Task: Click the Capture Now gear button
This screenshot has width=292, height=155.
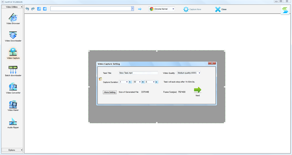Action: (x=192, y=9)
